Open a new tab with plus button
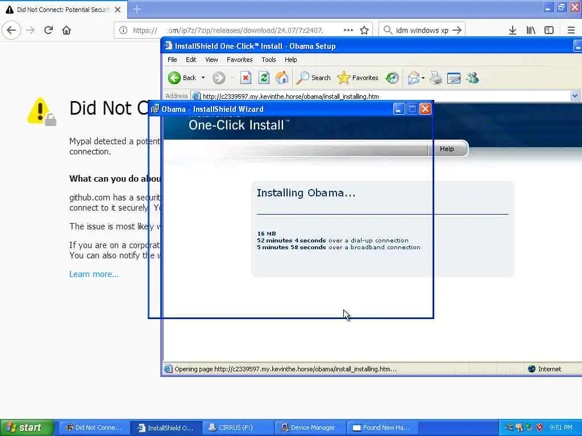The width and height of the screenshot is (582, 436). pos(137,9)
